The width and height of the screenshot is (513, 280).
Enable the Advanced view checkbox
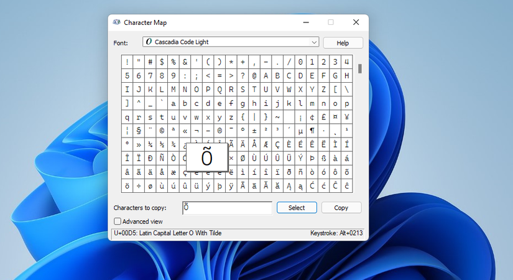(117, 222)
